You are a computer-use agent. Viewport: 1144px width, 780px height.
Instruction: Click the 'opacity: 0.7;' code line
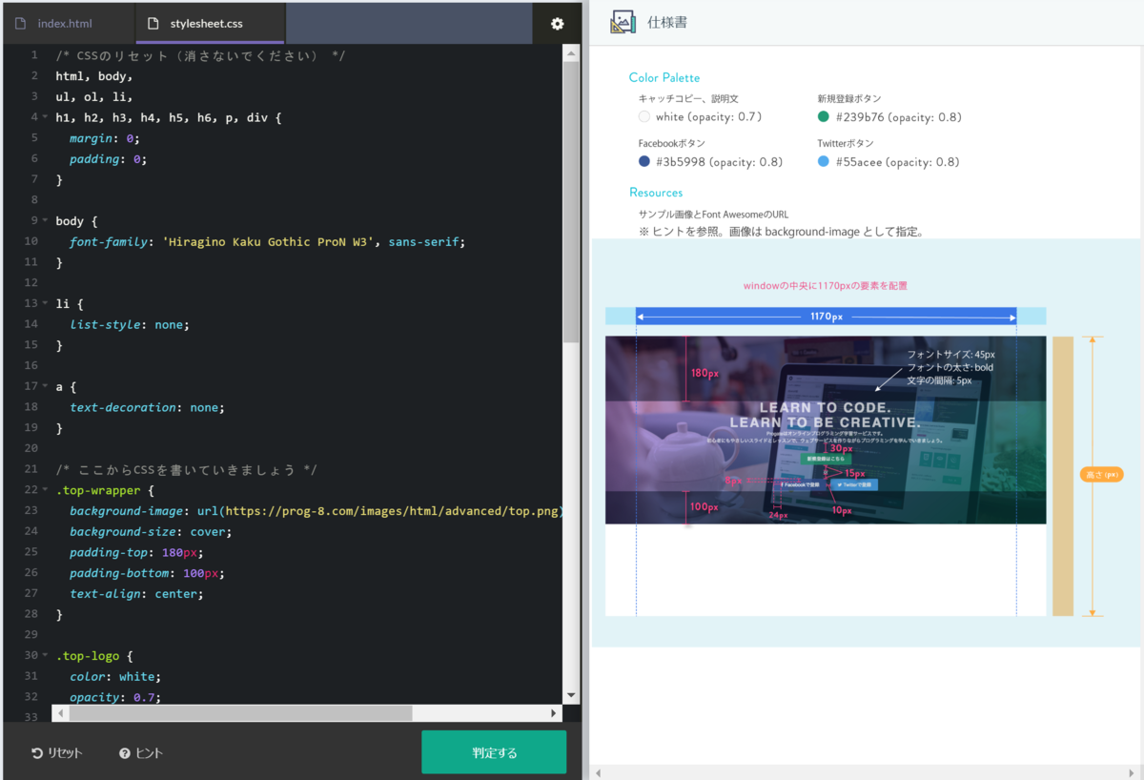click(x=115, y=698)
